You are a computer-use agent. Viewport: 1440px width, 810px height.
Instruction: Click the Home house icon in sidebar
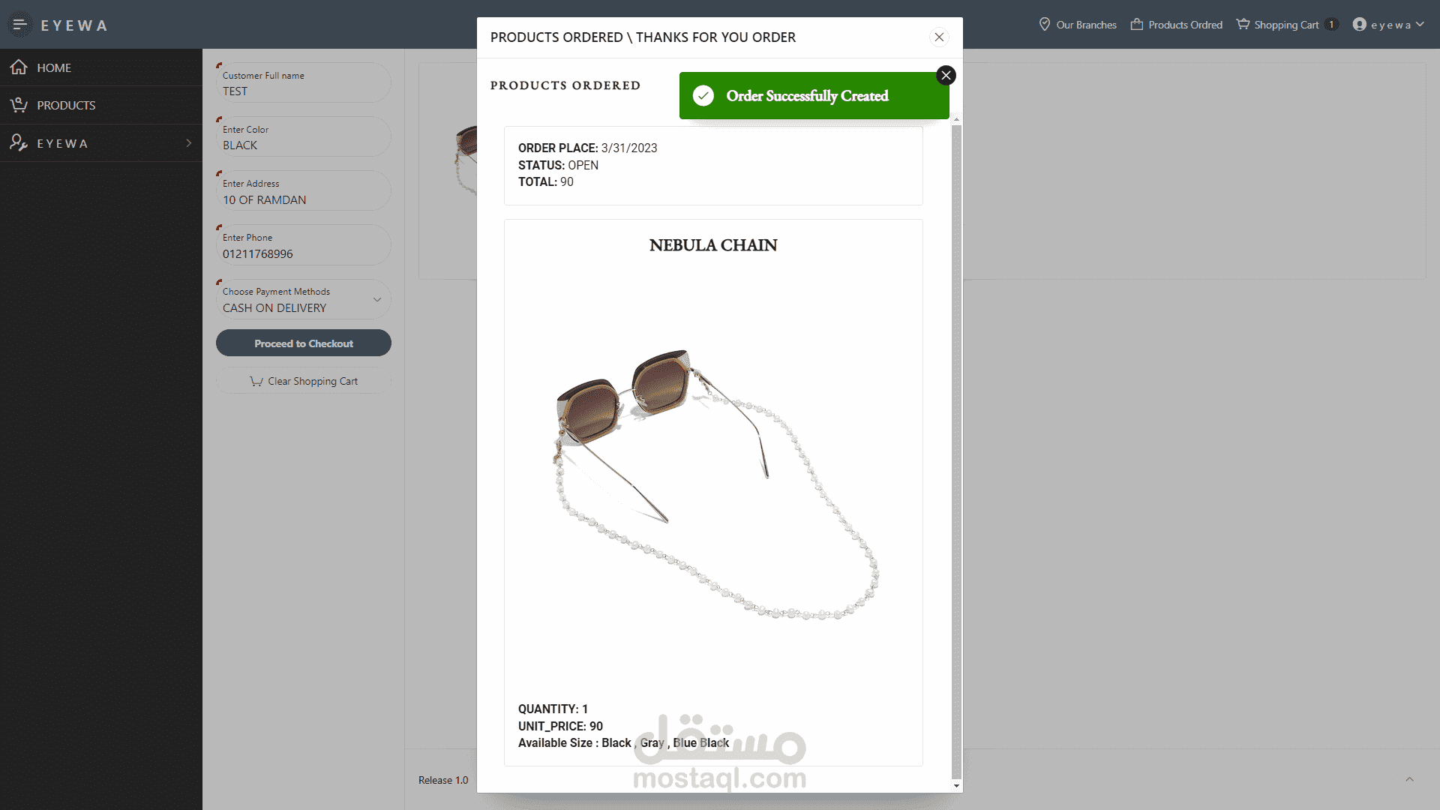click(19, 67)
